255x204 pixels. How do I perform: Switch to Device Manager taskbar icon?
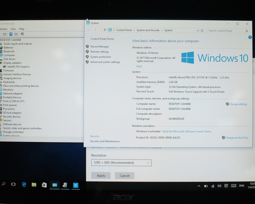(65, 185)
